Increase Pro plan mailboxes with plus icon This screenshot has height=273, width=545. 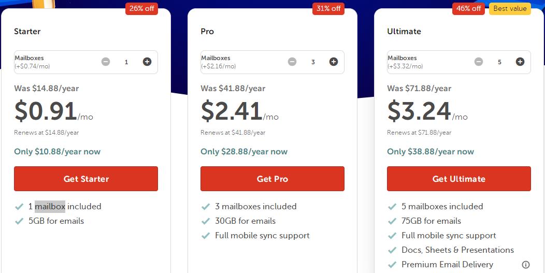click(x=334, y=62)
